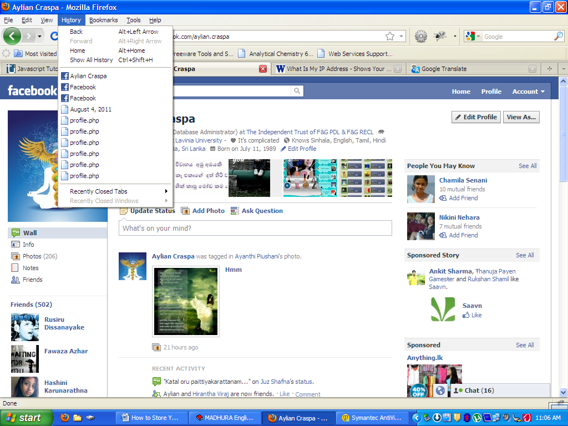This screenshot has width=568, height=426.
Task: Open Most Visited bookmarks folder
Action: click(x=35, y=54)
